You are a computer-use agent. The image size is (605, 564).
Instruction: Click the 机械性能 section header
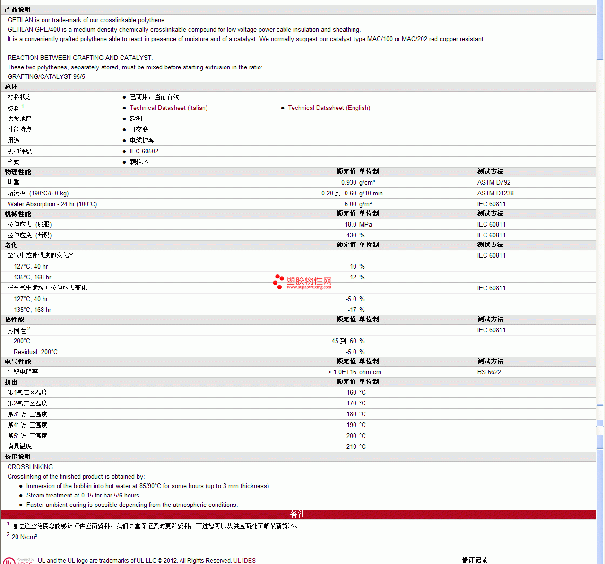click(x=18, y=214)
